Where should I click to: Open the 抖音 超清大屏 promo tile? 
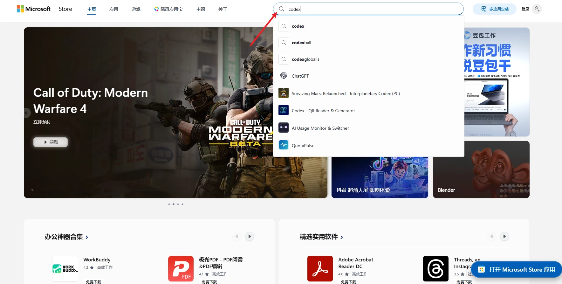pos(380,177)
